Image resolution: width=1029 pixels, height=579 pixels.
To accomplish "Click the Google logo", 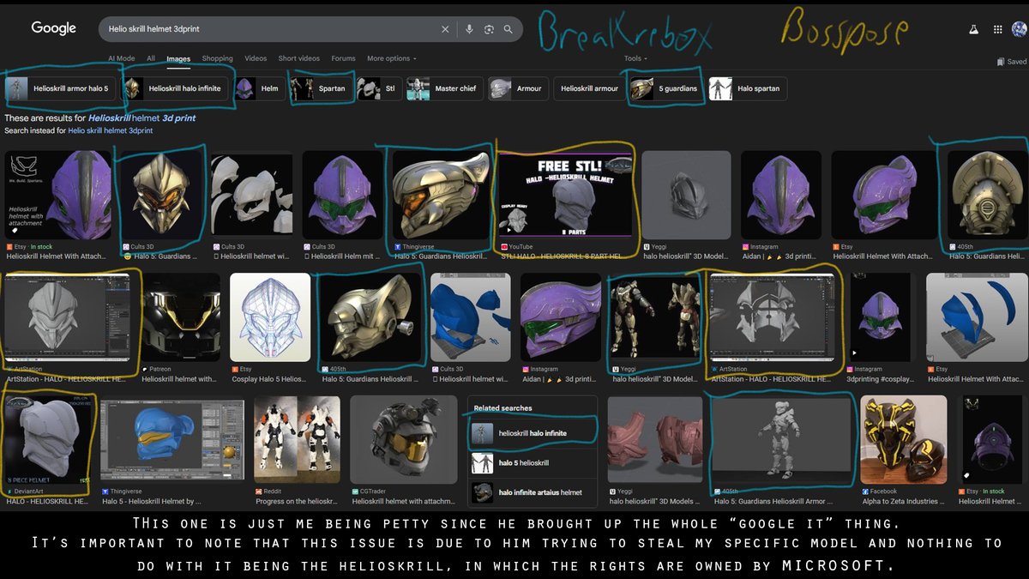I will tap(54, 28).
